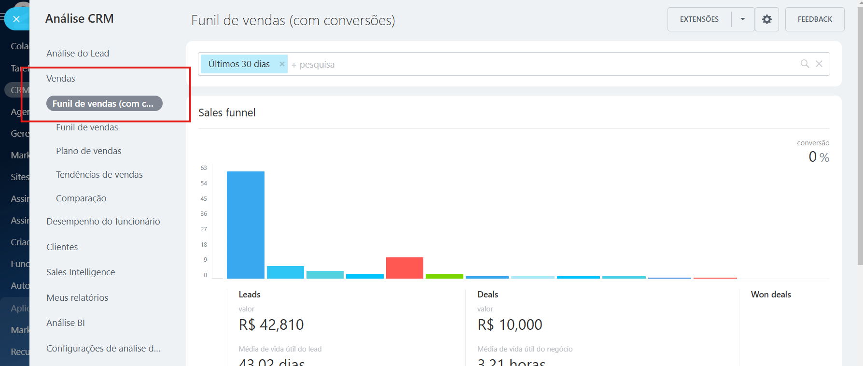Open settings with the gear icon
This screenshot has width=863, height=366.
766,19
